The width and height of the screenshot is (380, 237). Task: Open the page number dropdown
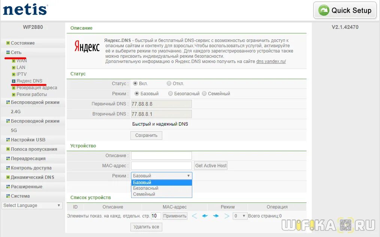[x=239, y=216]
